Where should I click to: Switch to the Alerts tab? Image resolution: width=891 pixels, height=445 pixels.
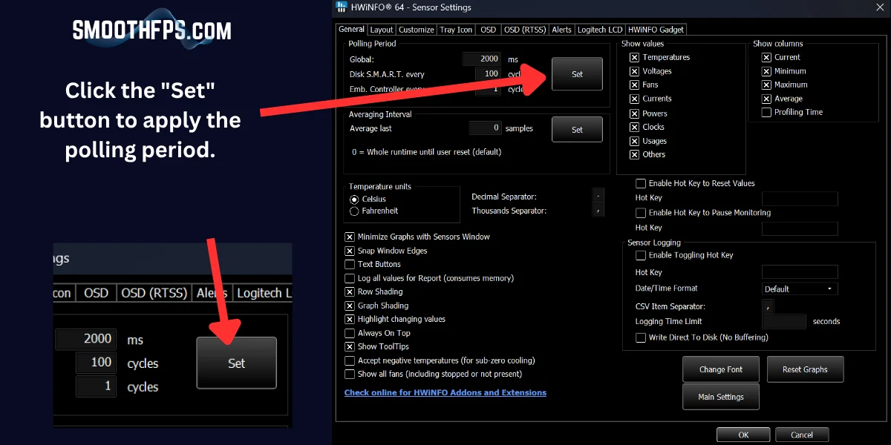(x=561, y=29)
